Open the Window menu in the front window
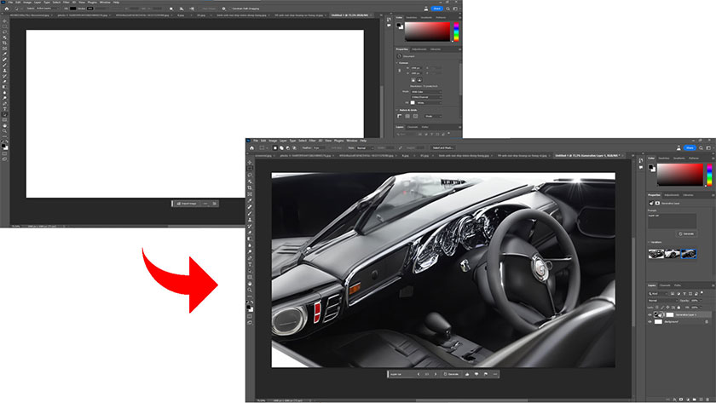Viewport: 716px width, 403px height. [x=351, y=141]
